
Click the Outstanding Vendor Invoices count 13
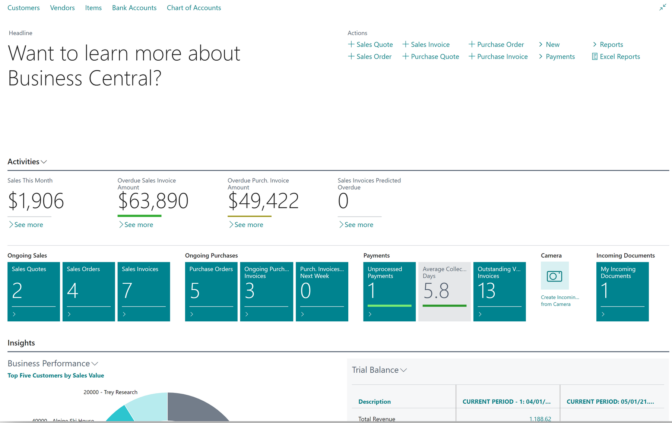click(486, 291)
